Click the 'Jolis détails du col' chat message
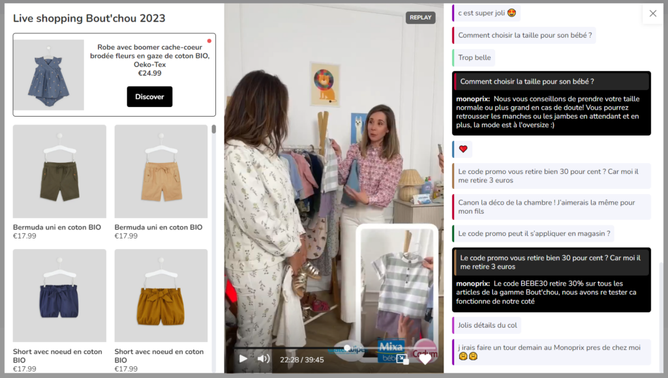Viewport: 668px width, 378px height. 487,325
